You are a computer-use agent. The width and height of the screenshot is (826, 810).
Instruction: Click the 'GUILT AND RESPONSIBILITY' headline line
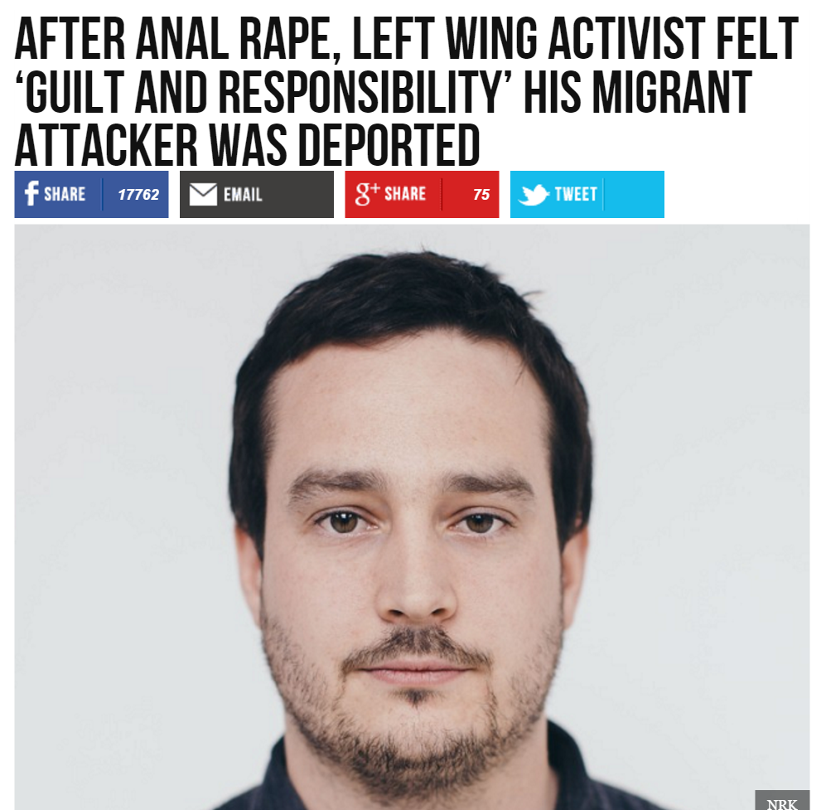tap(384, 92)
